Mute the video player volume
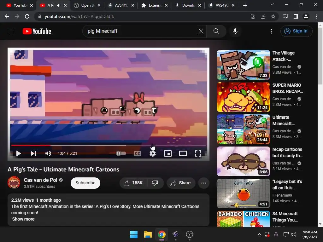Screen dimensions: 323x242 (x=48, y=153)
